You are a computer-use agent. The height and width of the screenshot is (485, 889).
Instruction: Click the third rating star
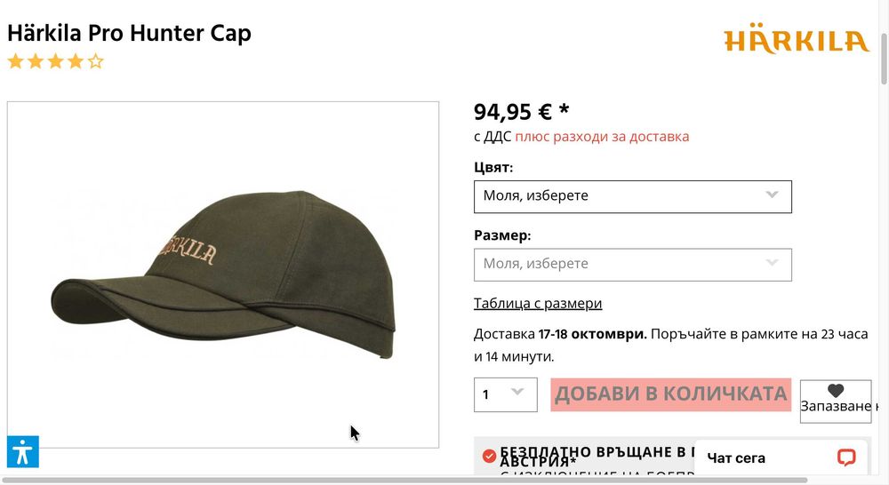click(x=55, y=61)
